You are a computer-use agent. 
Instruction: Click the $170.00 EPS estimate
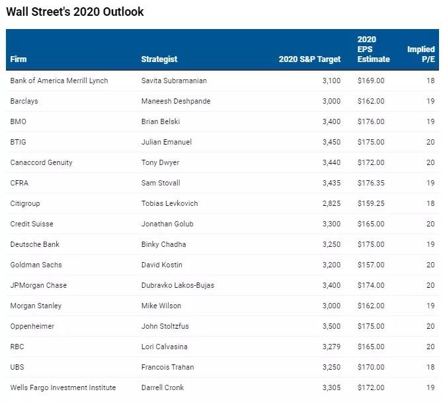[371, 367]
